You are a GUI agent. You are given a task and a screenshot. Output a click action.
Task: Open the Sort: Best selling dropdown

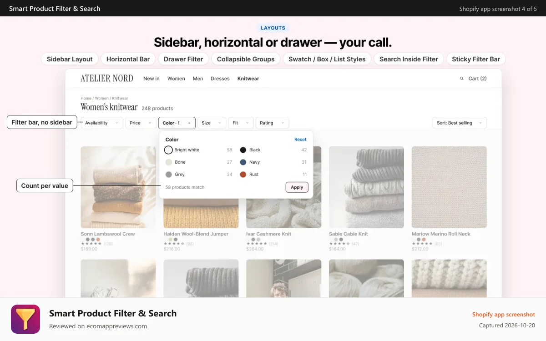tap(460, 123)
